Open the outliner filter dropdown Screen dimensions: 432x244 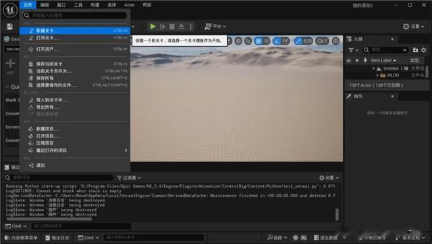point(353,50)
